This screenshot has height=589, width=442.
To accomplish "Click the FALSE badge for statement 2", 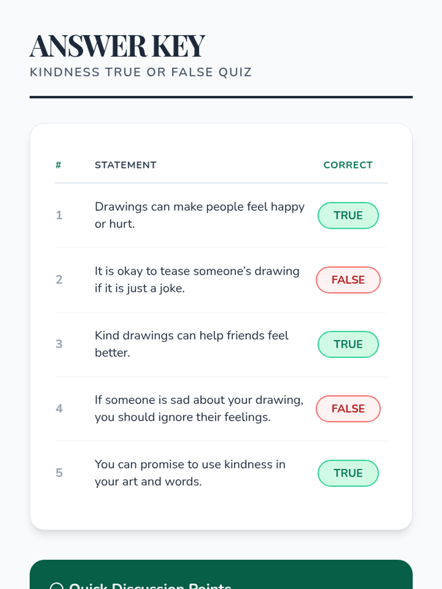I will tap(348, 280).
